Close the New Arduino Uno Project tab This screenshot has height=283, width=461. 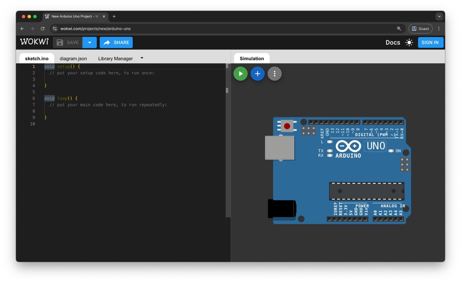point(104,16)
